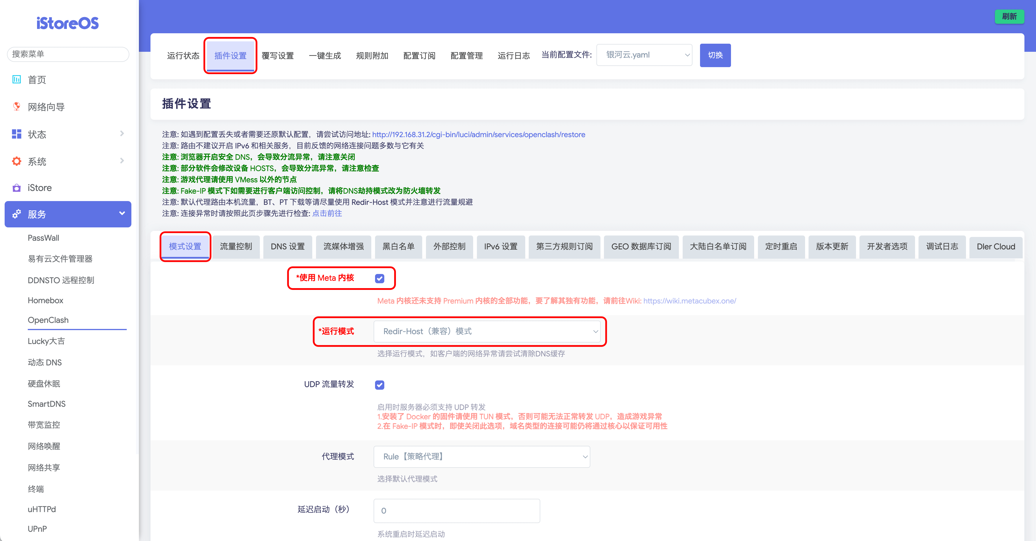Select the 流媒体增强 sub-tab
1036x541 pixels.
tap(344, 246)
